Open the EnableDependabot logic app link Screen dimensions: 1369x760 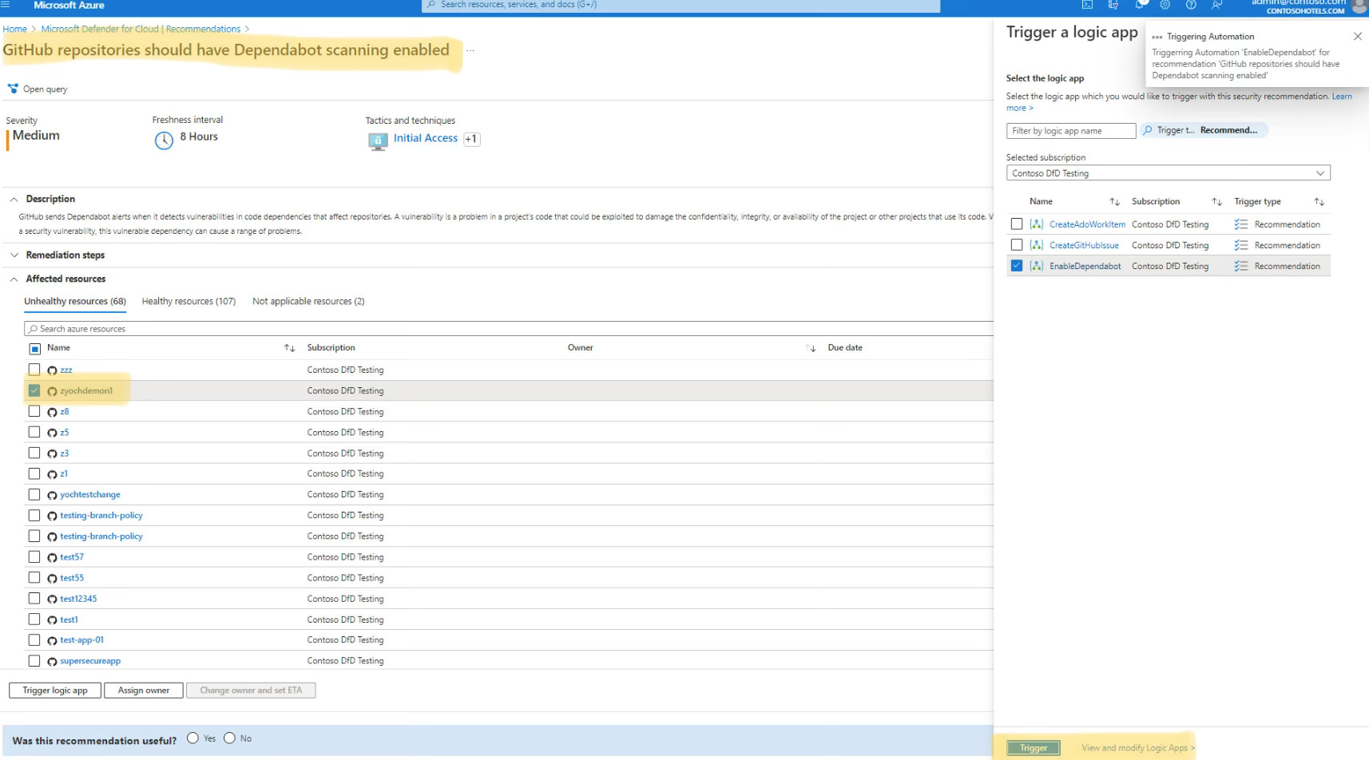point(1085,266)
